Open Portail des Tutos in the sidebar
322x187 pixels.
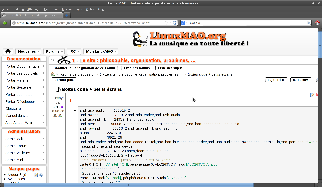tap(19, 95)
